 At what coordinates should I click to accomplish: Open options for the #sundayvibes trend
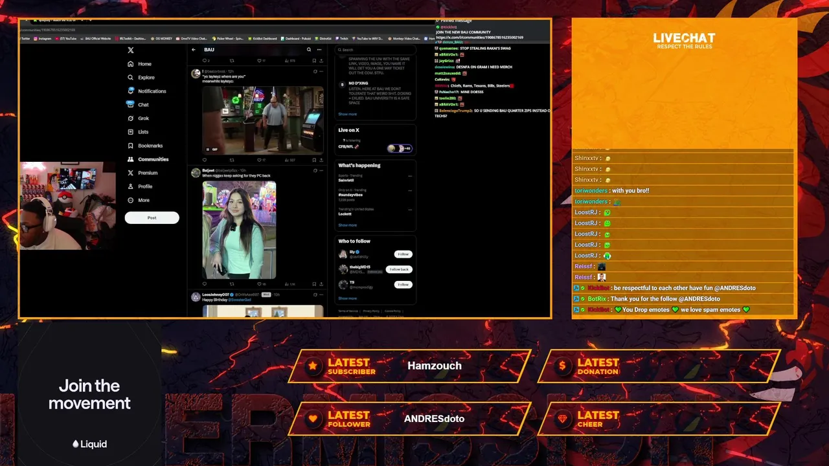(411, 190)
